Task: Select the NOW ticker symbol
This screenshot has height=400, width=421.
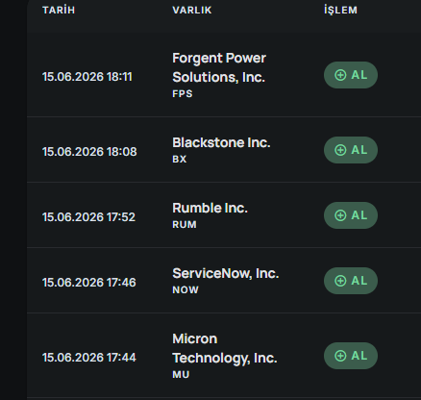Action: (186, 290)
